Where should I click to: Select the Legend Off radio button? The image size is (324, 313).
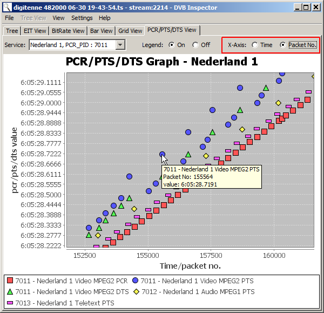(195, 45)
